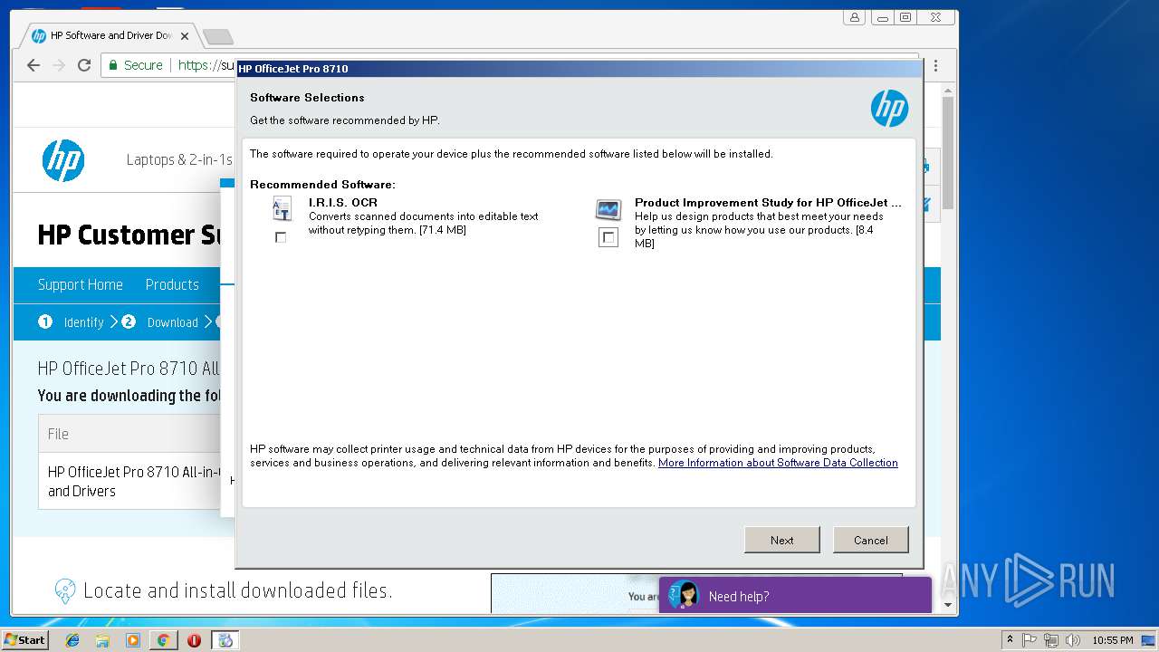Click the Product Improvement Study monitor icon
The width and height of the screenshot is (1159, 652).
608,210
